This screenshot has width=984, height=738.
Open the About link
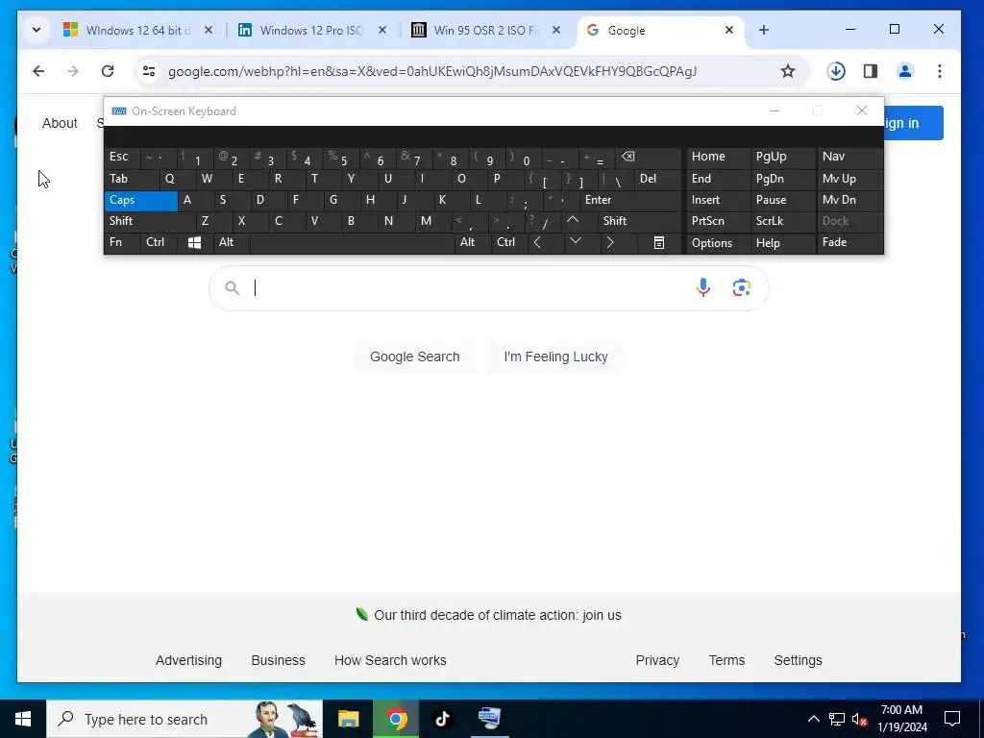[60, 123]
